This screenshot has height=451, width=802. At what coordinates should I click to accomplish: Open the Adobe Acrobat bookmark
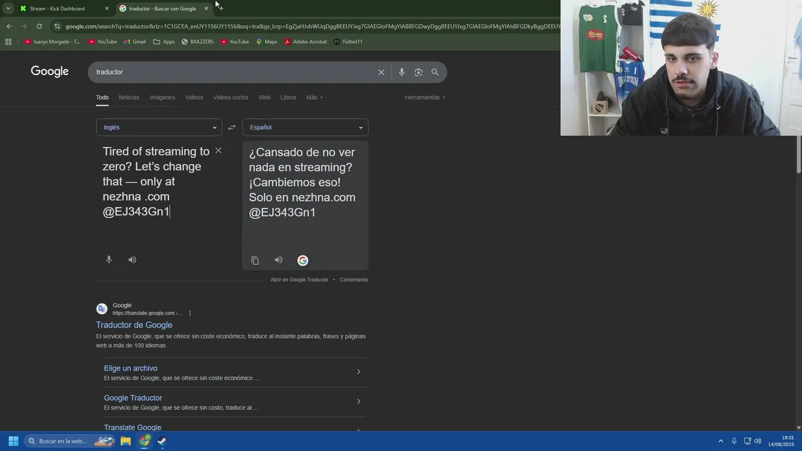(x=305, y=42)
